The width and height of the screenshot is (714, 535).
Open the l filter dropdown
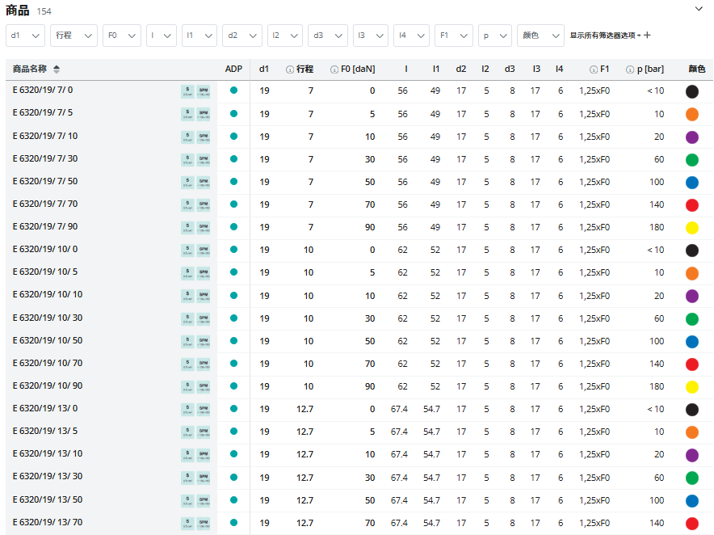[x=162, y=36]
